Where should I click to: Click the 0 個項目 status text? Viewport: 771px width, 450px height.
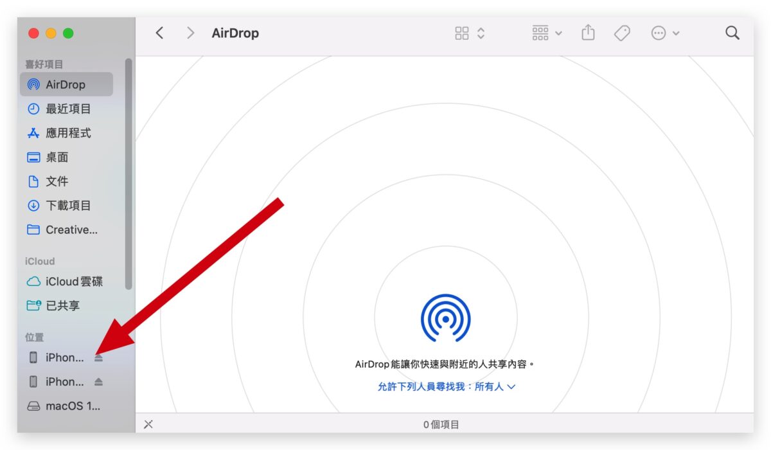click(441, 424)
